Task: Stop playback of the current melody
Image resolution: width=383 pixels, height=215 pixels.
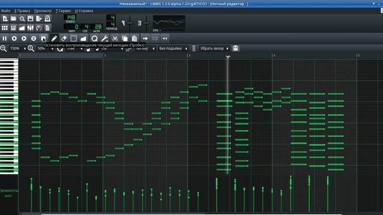Action: pos(44,38)
